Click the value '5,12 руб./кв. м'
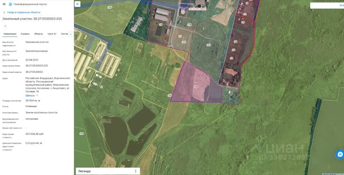The image size is (344, 175). tap(33, 143)
